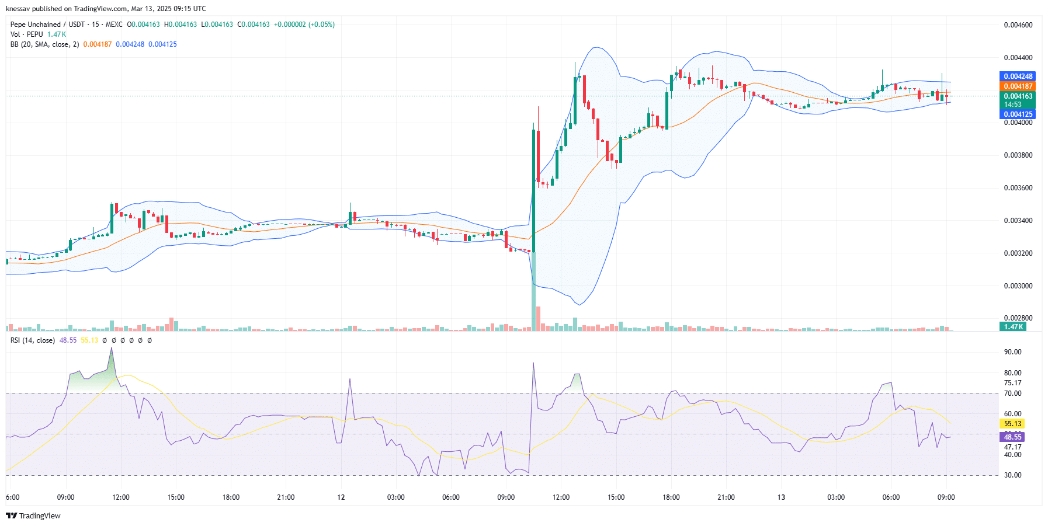Click the 47.17 RSI axis label
This screenshot has height=526, width=1048.
(1013, 447)
